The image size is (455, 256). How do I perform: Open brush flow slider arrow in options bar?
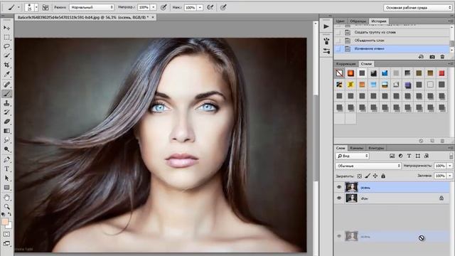[200, 8]
